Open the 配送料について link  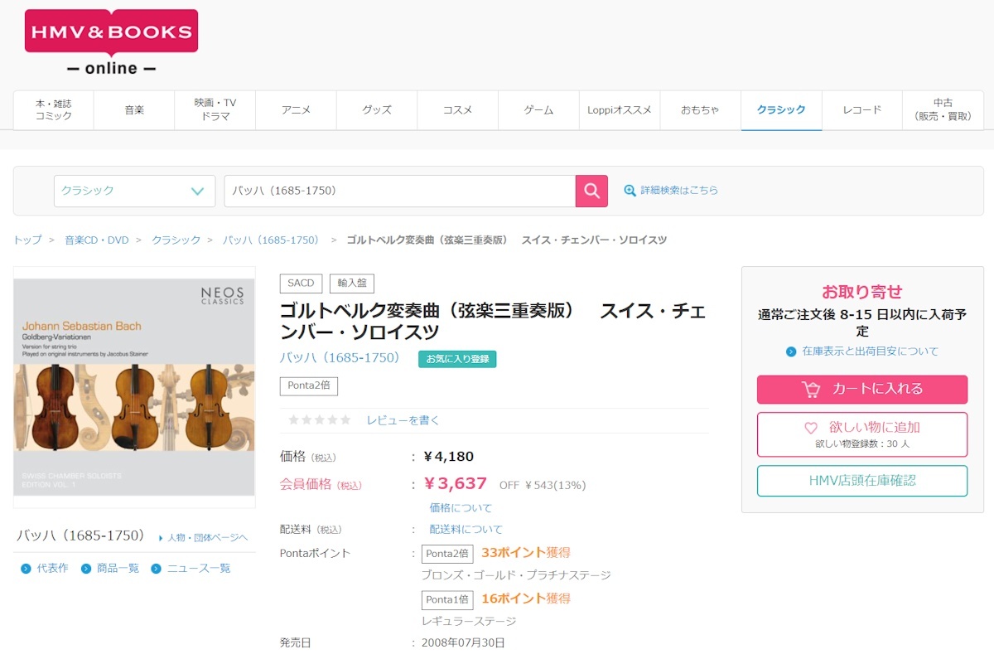tap(466, 530)
